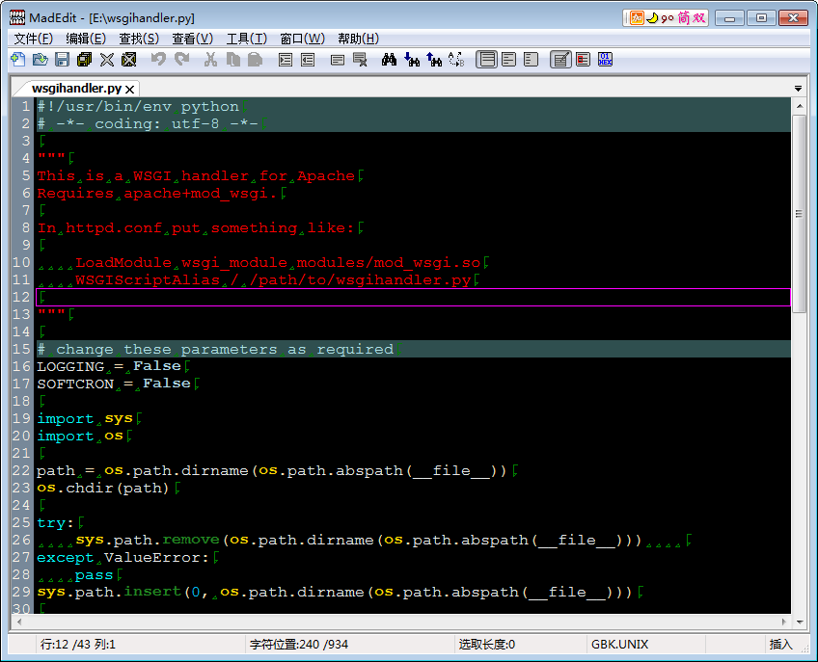
Task: Click the line "import sys"
Action: click(85, 418)
